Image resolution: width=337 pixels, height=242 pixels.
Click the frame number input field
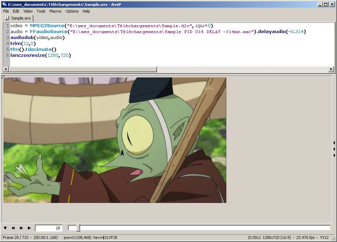(49, 228)
